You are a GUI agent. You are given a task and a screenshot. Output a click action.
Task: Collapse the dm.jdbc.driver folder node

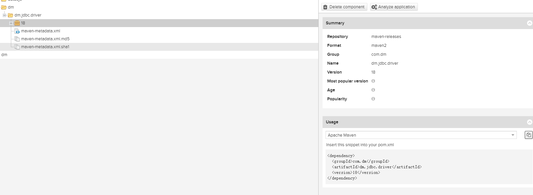point(5,15)
